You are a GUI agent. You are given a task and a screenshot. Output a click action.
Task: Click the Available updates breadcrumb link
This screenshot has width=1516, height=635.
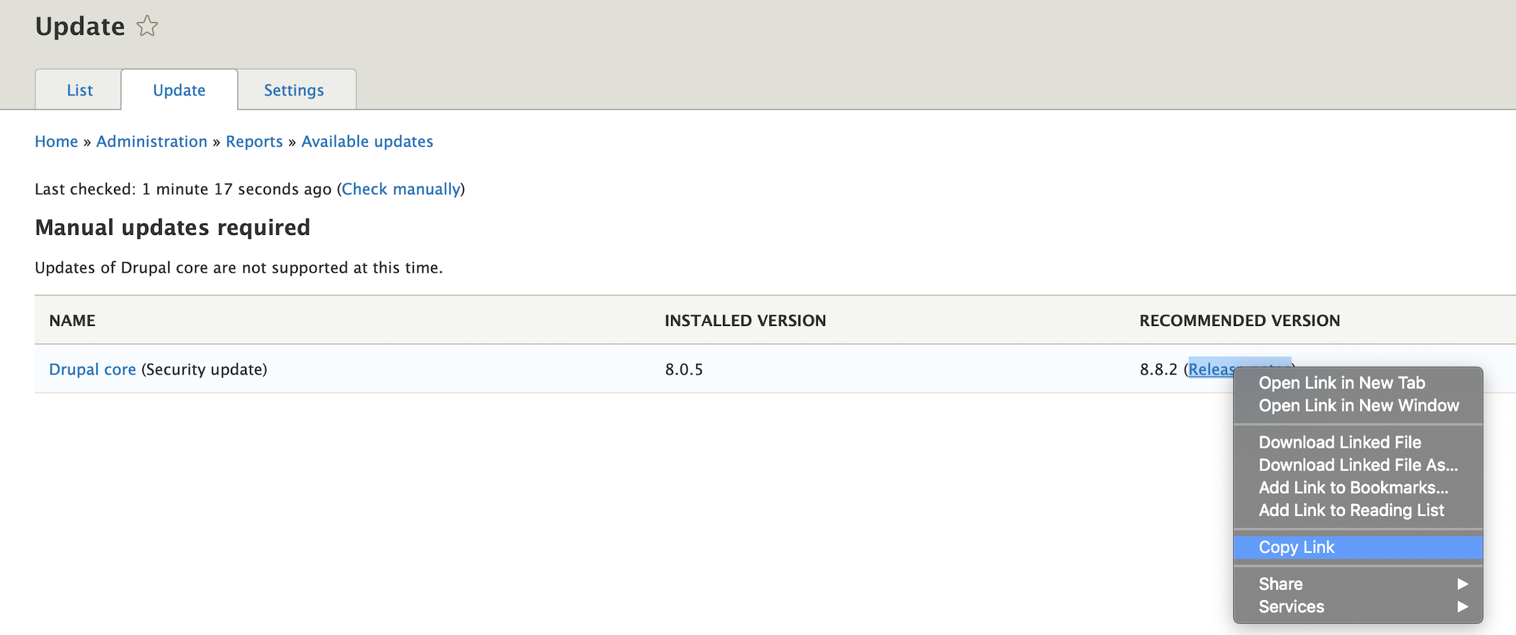point(367,142)
